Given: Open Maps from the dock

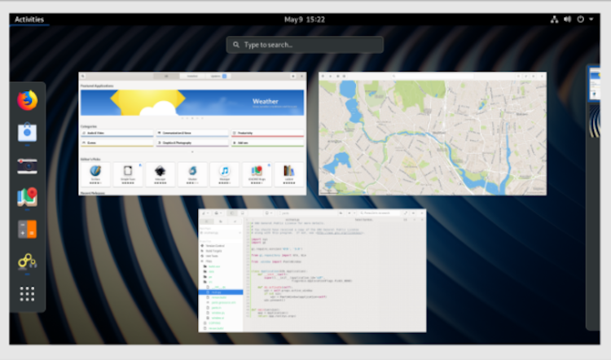Looking at the screenshot, I should tap(27, 197).
